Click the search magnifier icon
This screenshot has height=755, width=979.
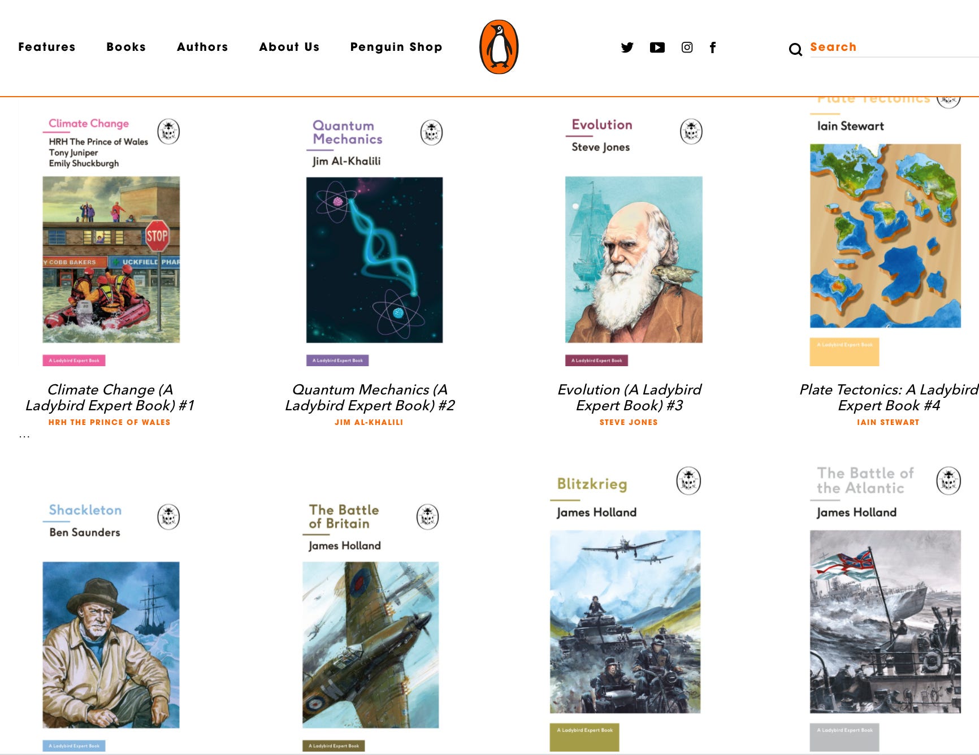tap(795, 49)
